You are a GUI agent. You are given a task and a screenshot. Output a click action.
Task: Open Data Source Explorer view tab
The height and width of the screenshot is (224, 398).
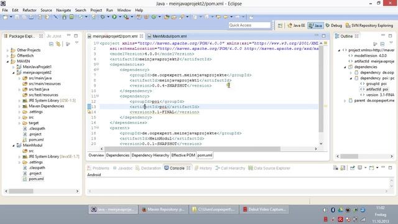pyautogui.click(x=269, y=168)
